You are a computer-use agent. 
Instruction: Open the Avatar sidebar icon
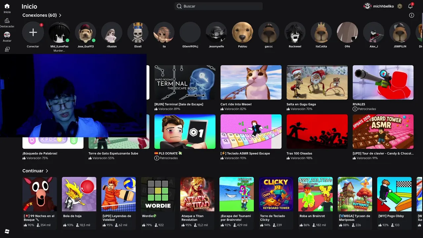tap(7, 35)
